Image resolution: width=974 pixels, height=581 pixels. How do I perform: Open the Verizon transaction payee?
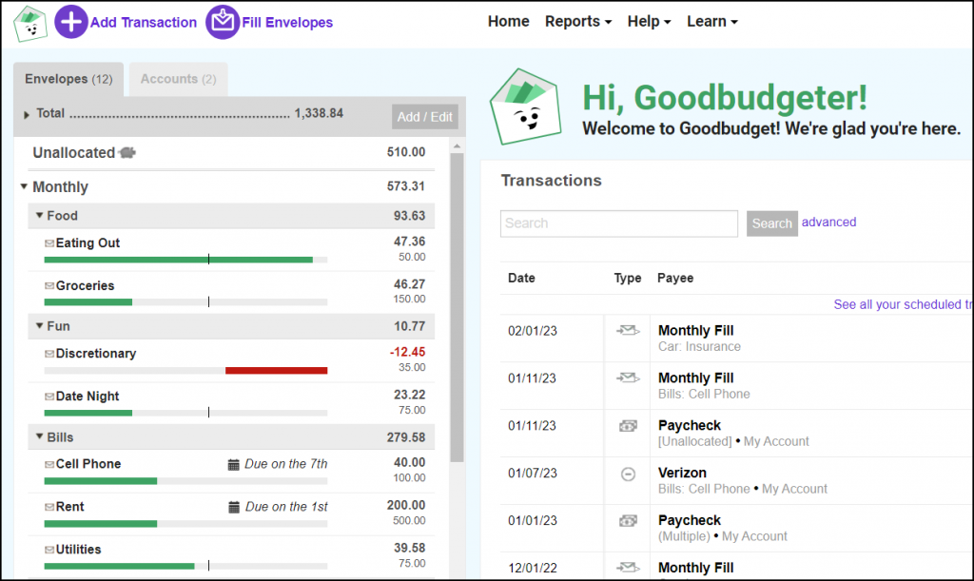(682, 473)
